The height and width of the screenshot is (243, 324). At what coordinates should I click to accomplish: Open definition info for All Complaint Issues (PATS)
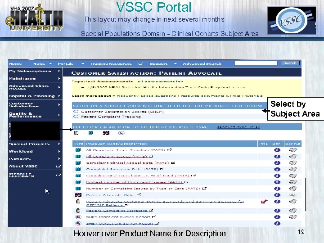click(x=277, y=157)
